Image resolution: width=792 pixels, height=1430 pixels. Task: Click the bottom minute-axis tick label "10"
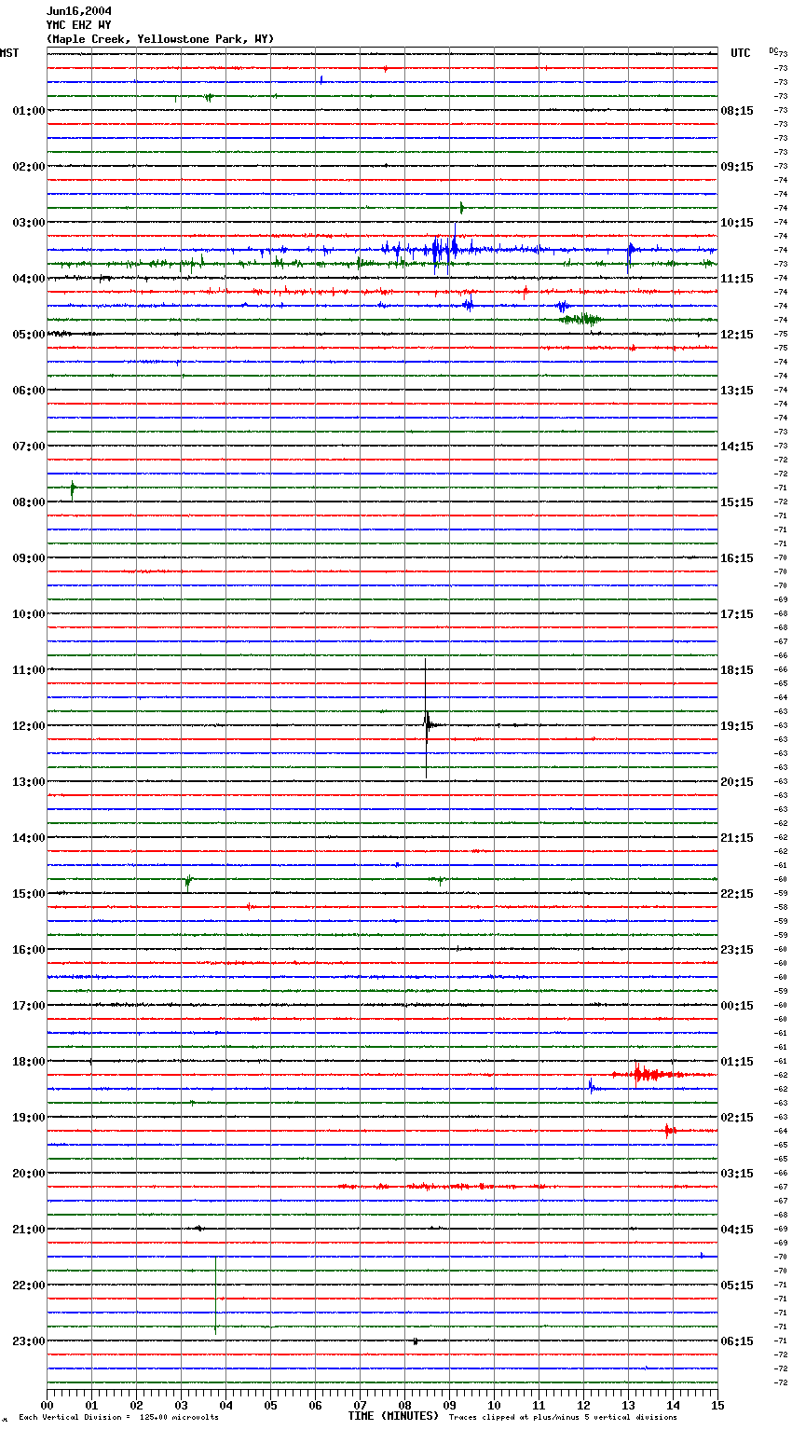(x=494, y=1406)
